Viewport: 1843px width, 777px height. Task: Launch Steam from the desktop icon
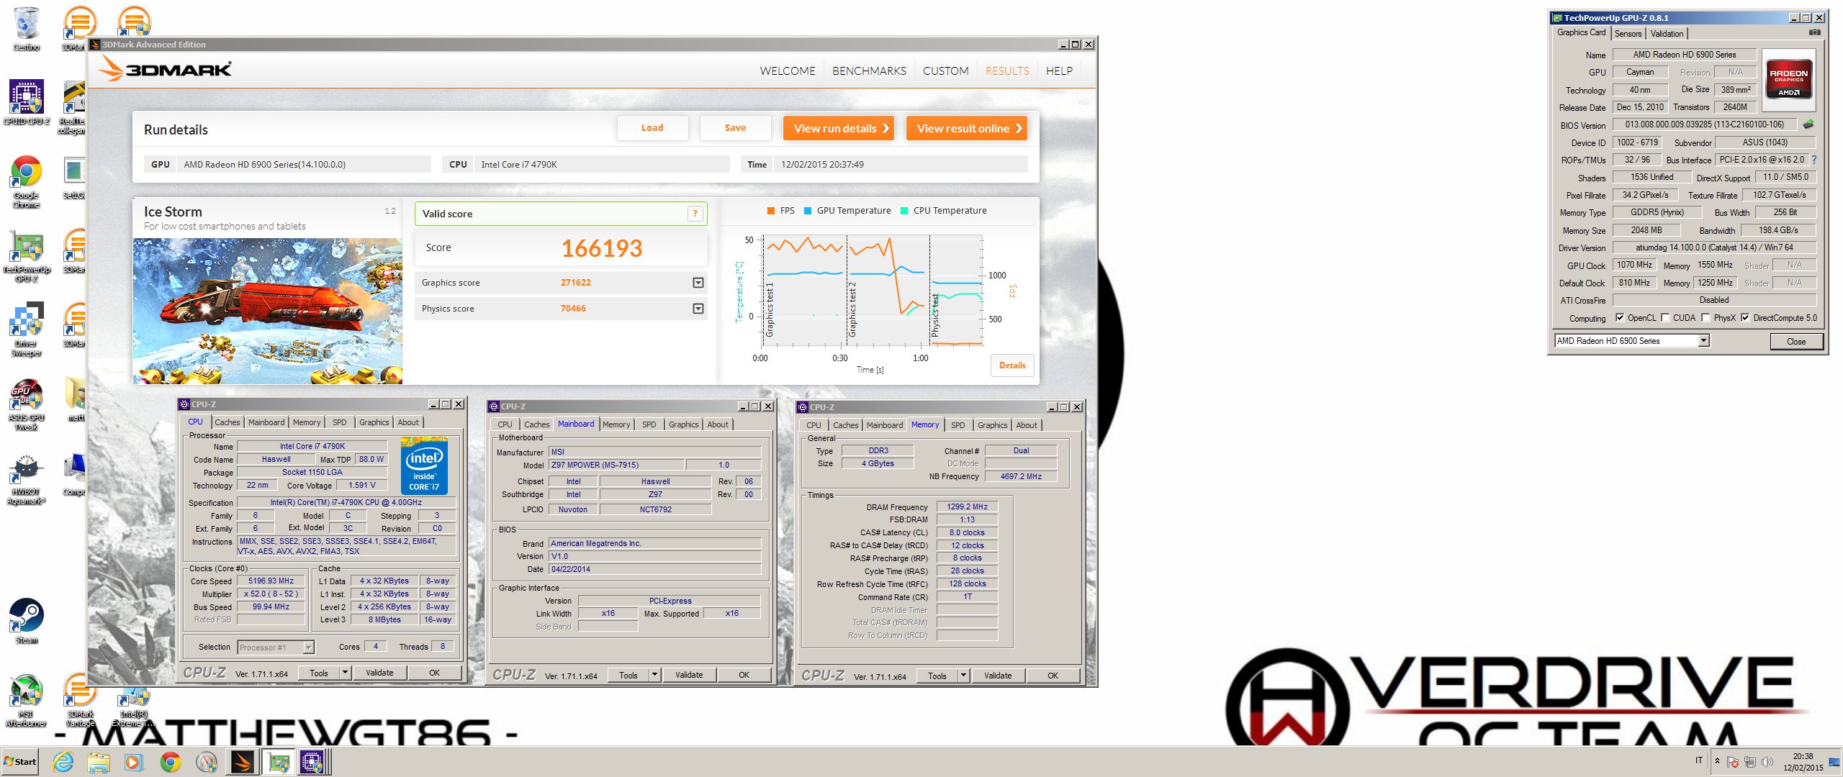(26, 620)
